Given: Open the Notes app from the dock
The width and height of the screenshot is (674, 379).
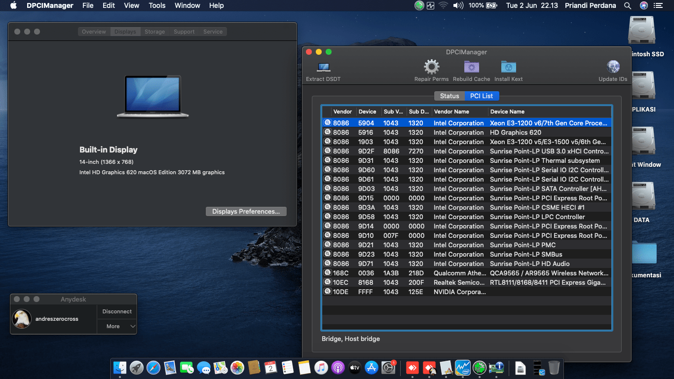Looking at the screenshot, I should pyautogui.click(x=304, y=368).
